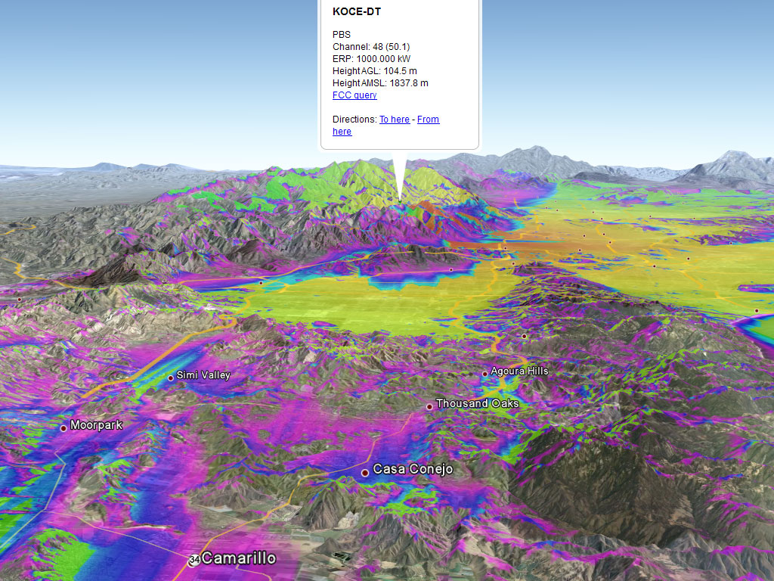Click the placemark dot at far right edge
This screenshot has height=581, width=774.
point(756,311)
